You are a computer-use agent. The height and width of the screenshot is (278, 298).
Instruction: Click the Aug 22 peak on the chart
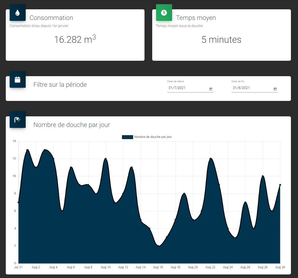tap(210, 159)
